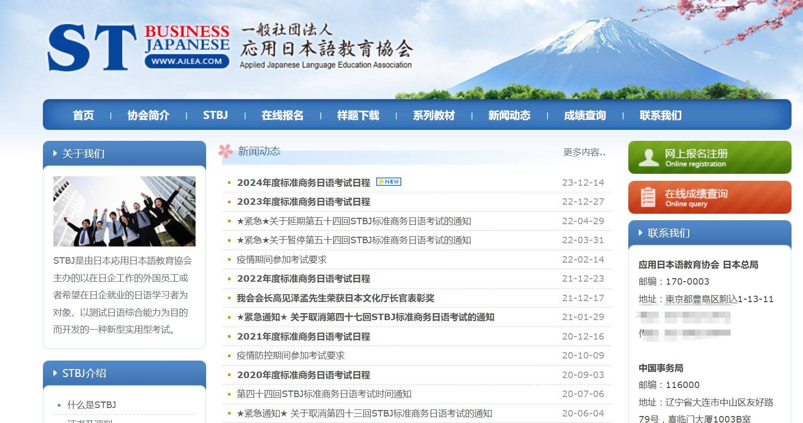Open the 什么是STBJ sidebar link
Image resolution: width=803 pixels, height=423 pixels.
tap(92, 405)
